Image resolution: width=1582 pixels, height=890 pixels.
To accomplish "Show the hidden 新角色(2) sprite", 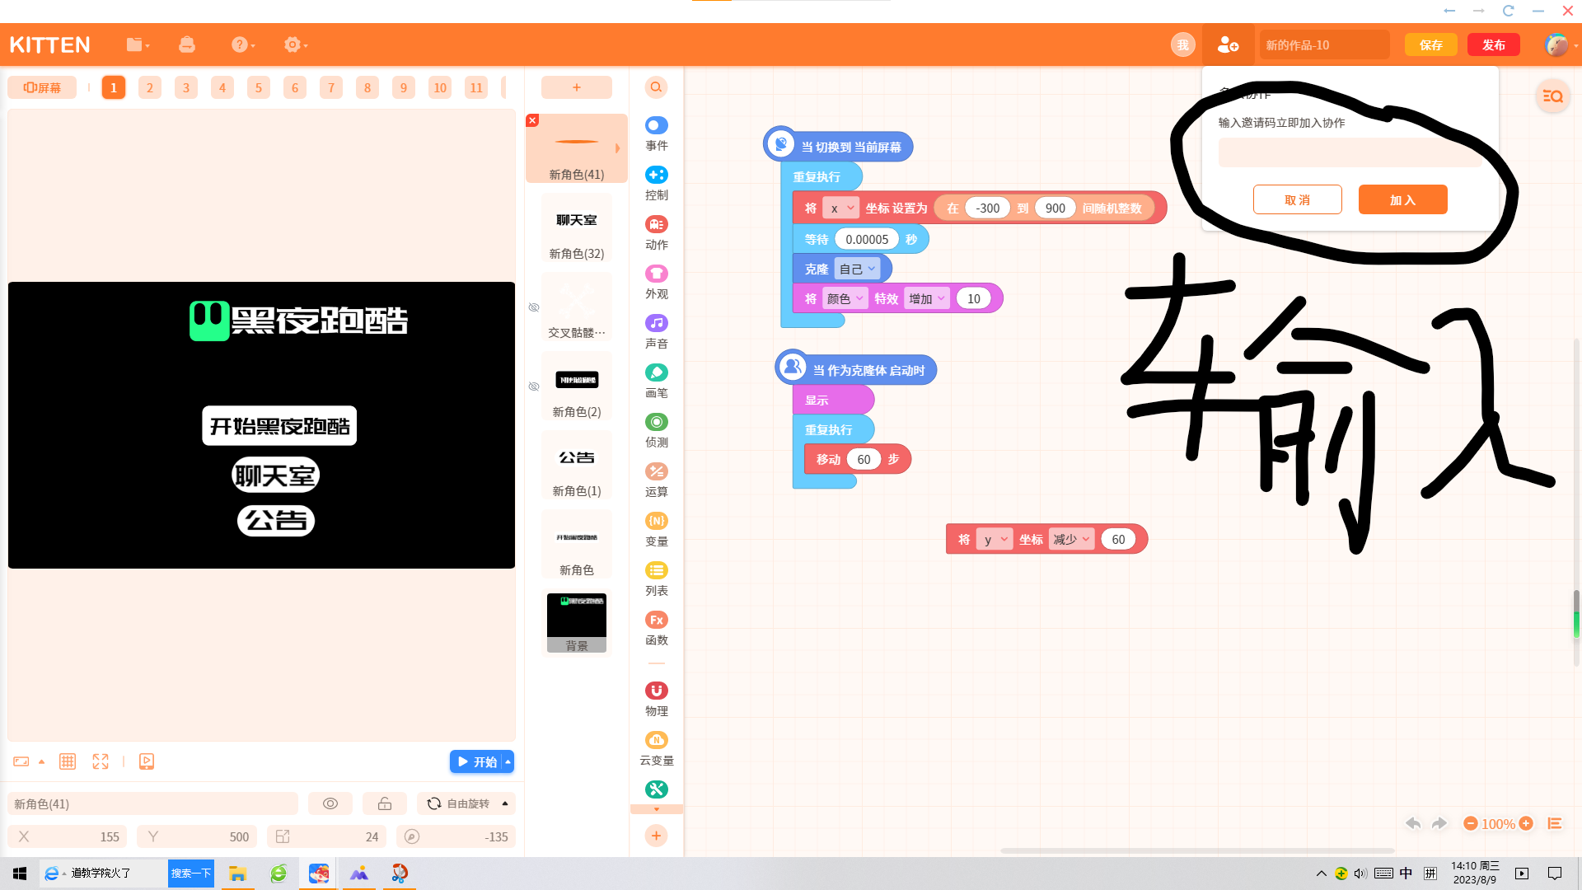I will click(x=534, y=386).
